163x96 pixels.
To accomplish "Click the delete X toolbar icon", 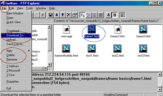I will pyautogui.click(x=69, y=15).
